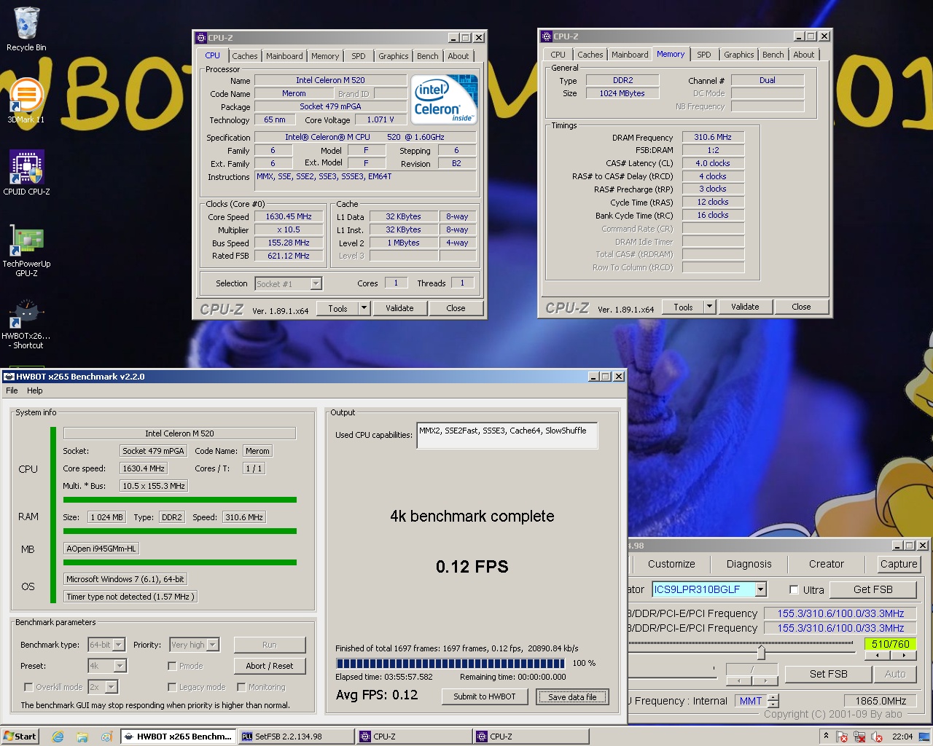Open the Priority Very high dropdown
The width and height of the screenshot is (933, 746).
(x=195, y=645)
